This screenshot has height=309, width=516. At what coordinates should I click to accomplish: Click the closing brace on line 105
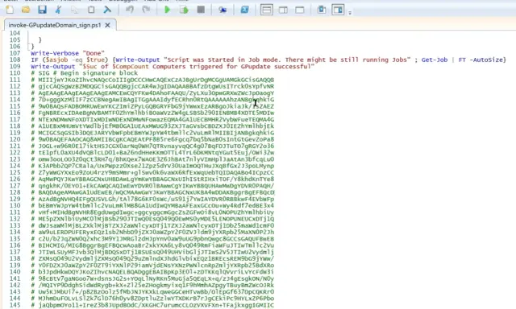pos(40,39)
